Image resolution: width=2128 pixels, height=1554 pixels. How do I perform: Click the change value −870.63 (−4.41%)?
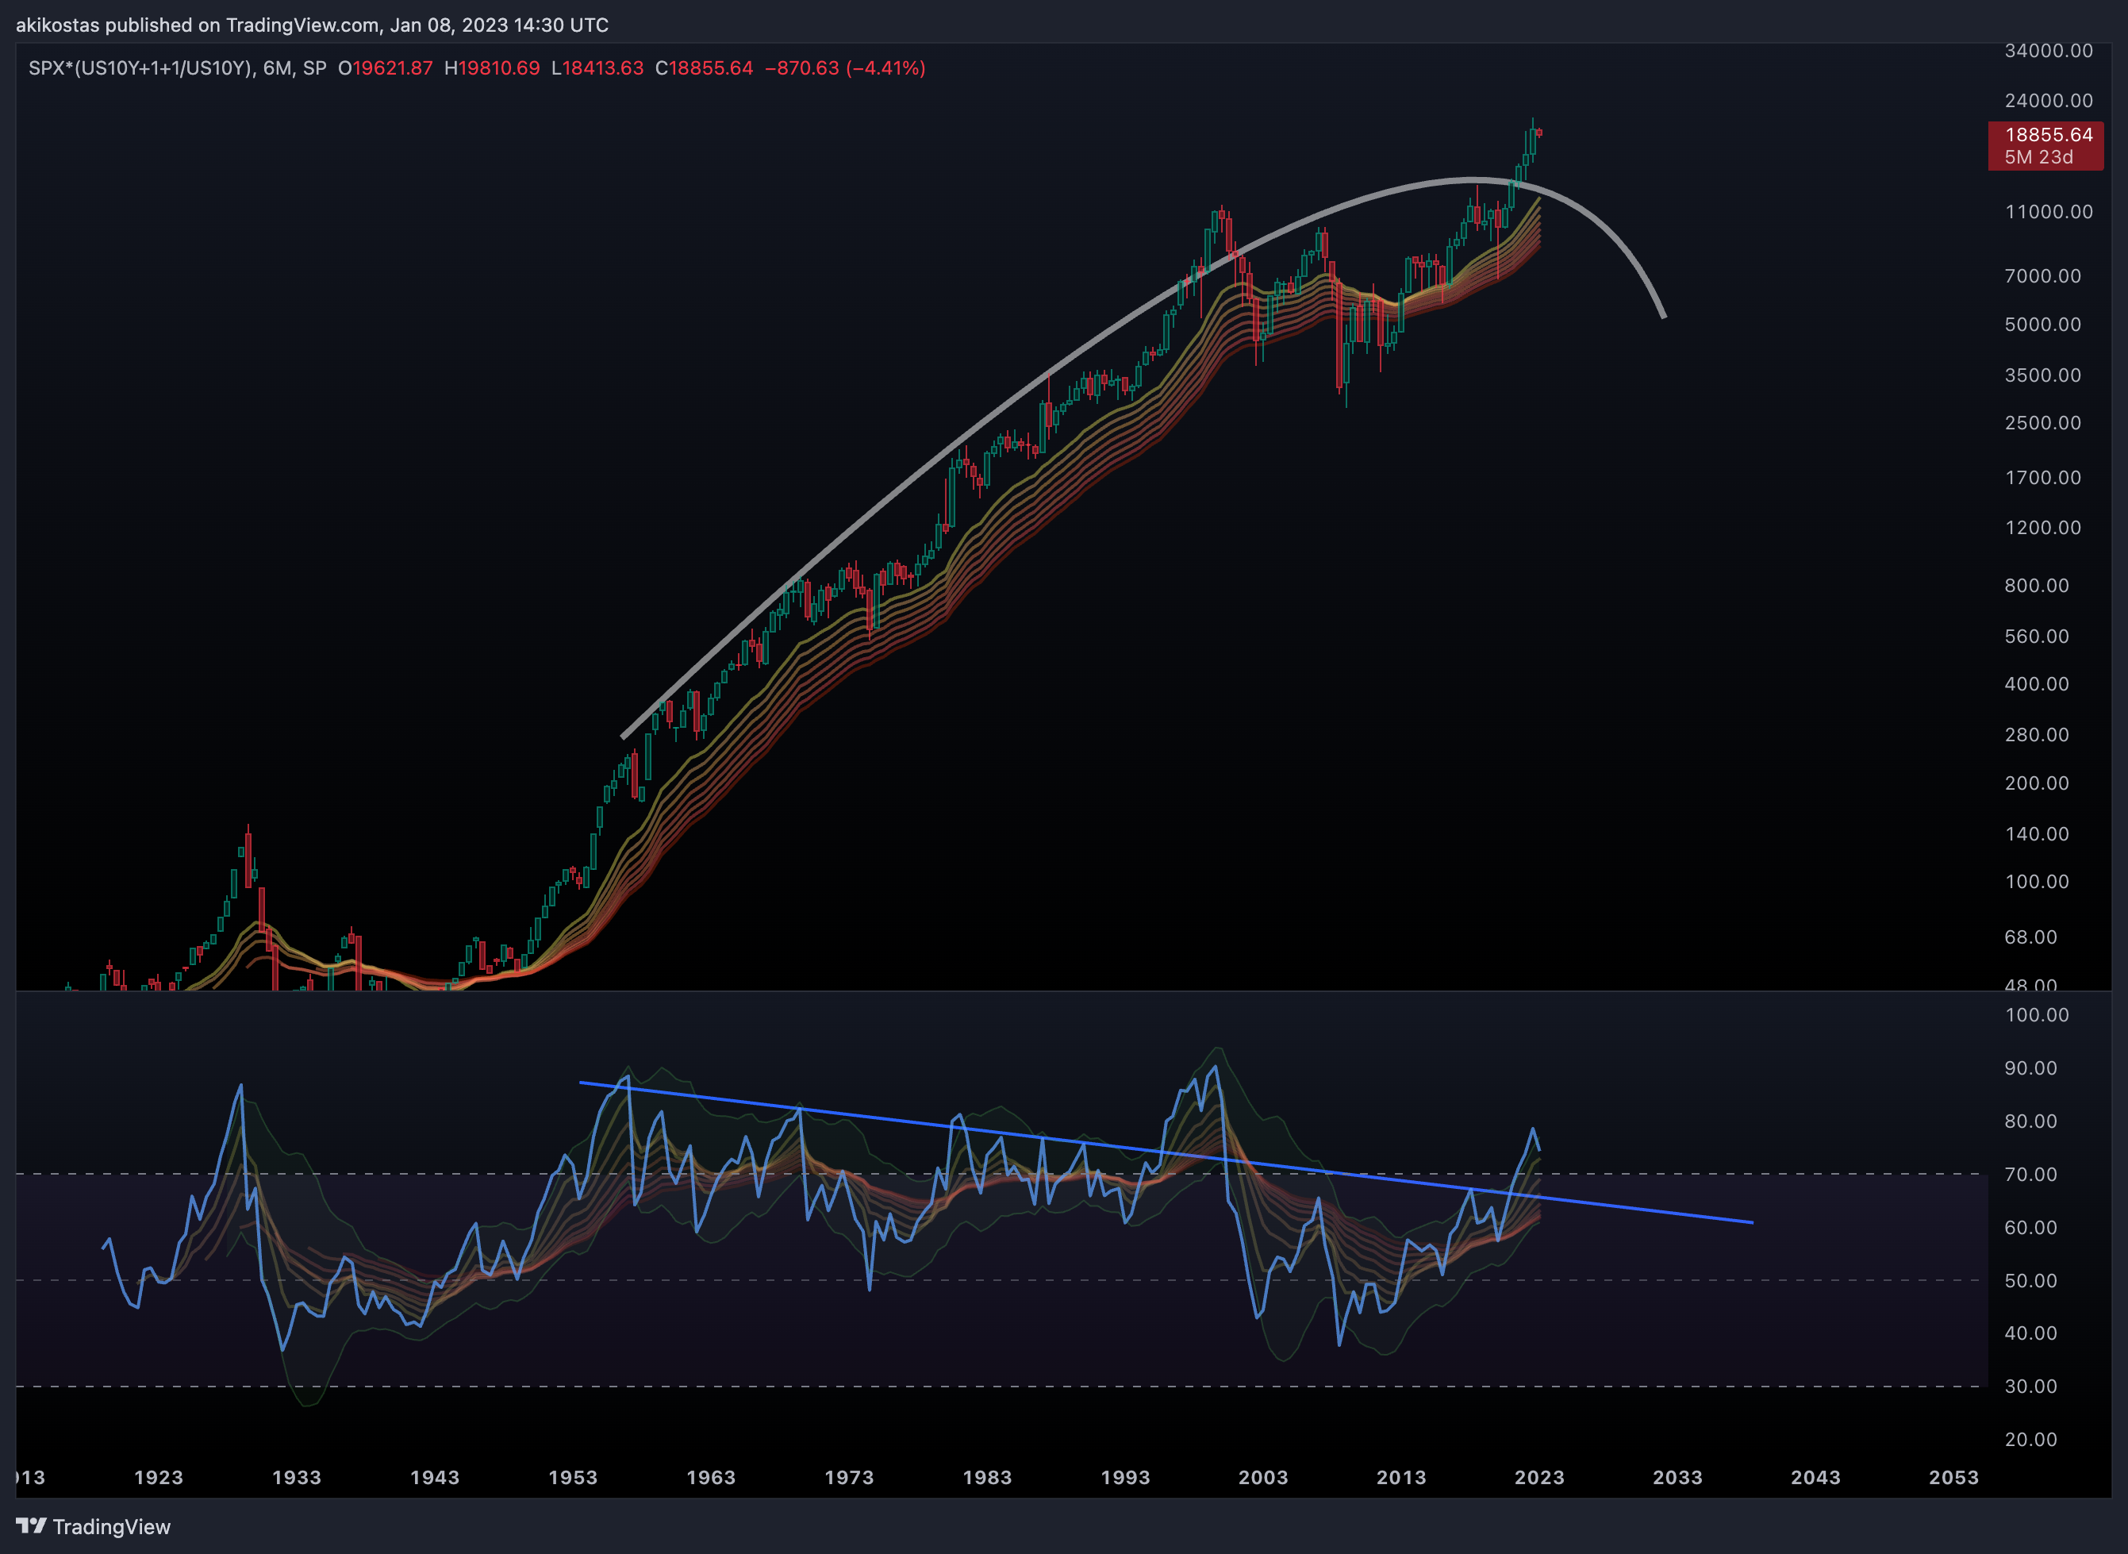(845, 67)
